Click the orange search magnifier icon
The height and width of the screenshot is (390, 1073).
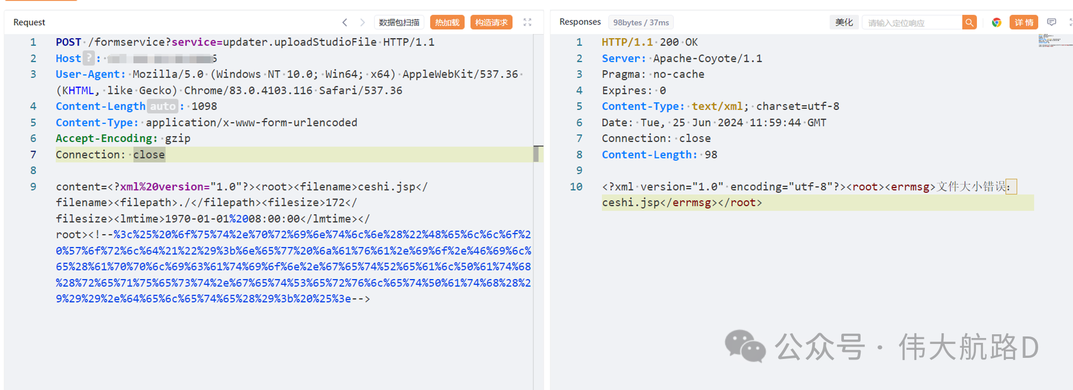(969, 22)
